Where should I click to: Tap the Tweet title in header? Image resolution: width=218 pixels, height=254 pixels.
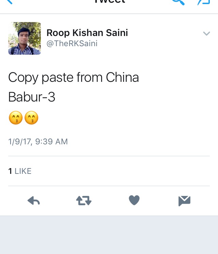110,1
